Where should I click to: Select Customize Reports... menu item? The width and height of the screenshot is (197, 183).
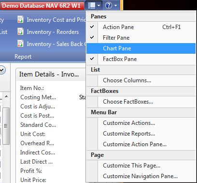(x=141, y=134)
